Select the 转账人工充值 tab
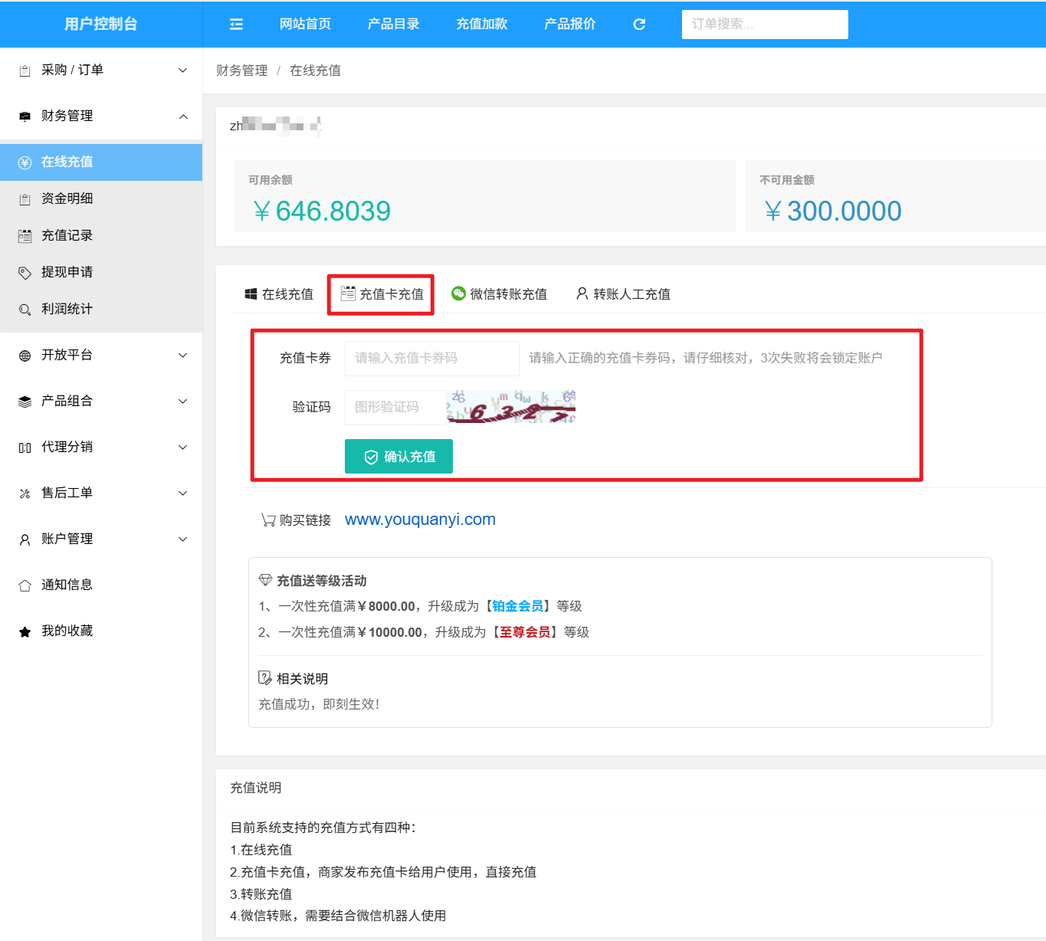This screenshot has height=941, width=1046. (623, 294)
